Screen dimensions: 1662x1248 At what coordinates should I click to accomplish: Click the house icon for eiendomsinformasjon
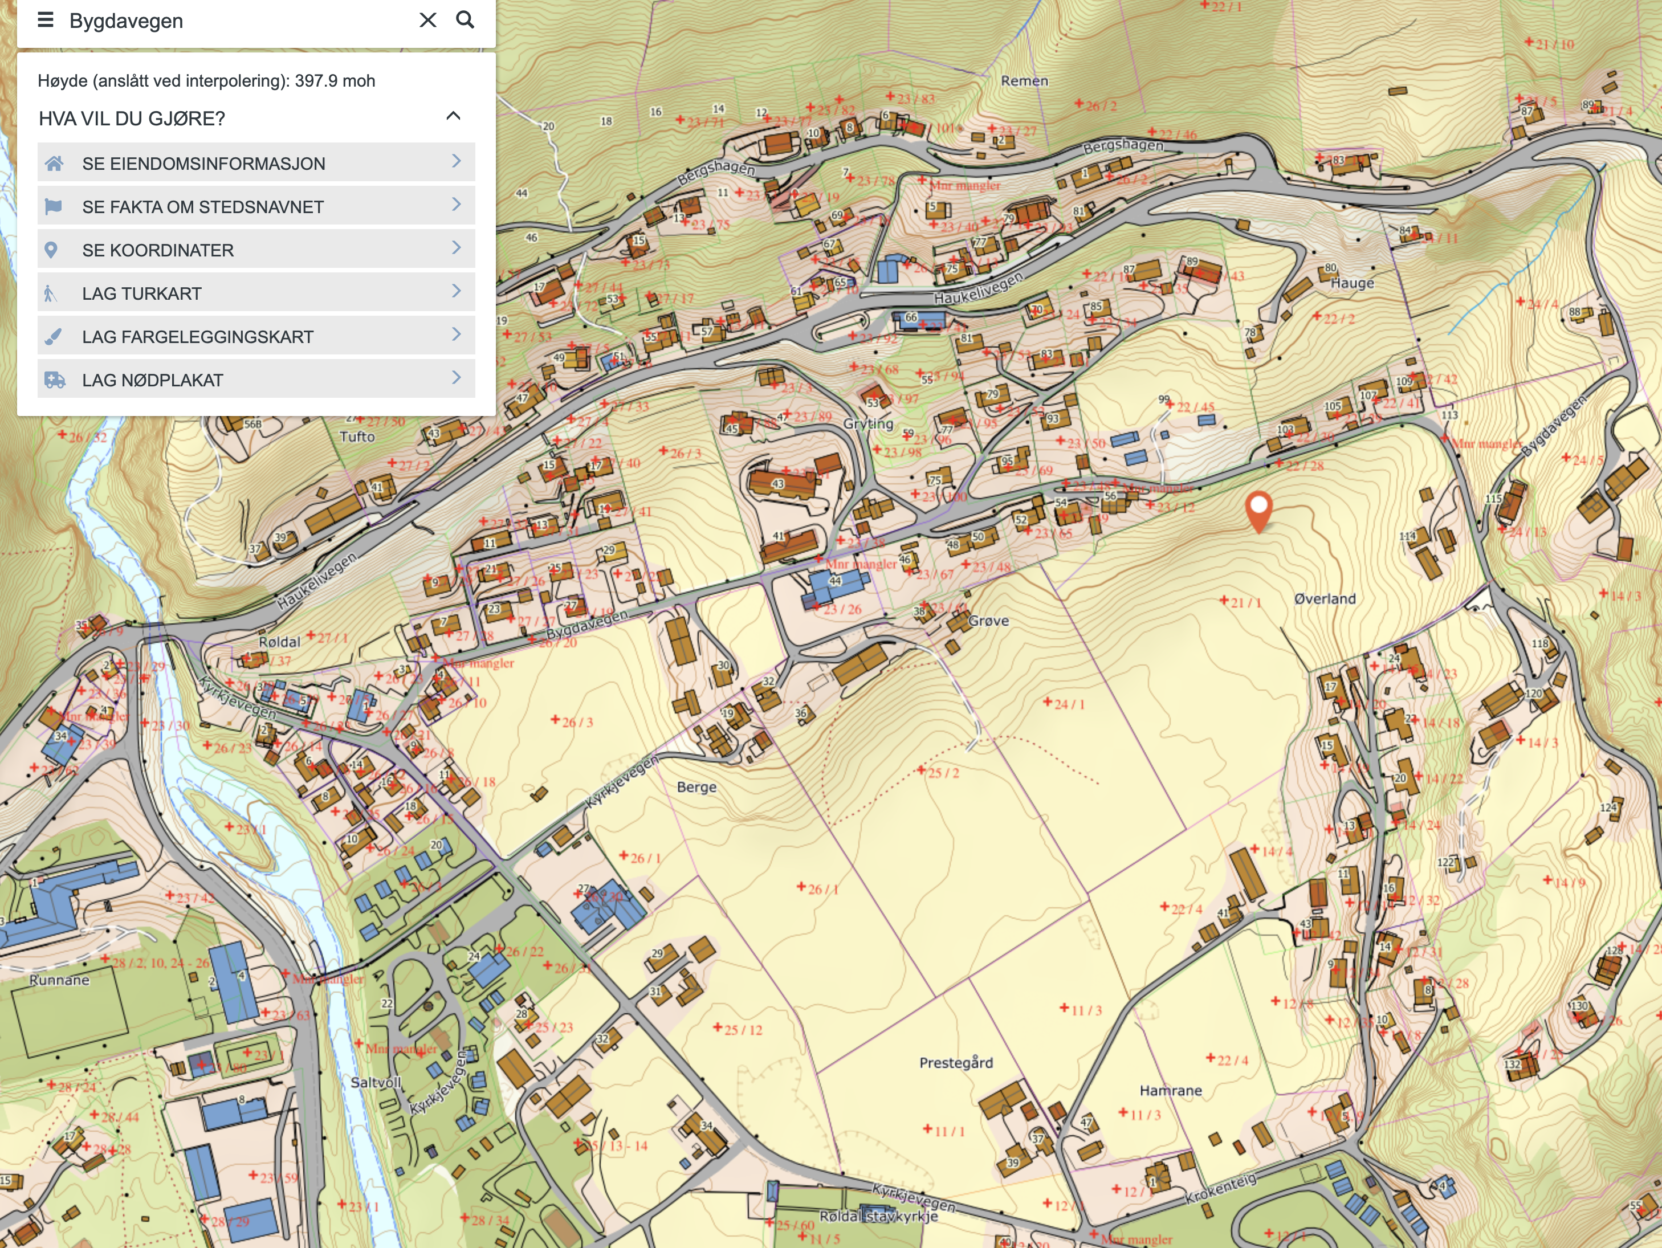(x=54, y=163)
